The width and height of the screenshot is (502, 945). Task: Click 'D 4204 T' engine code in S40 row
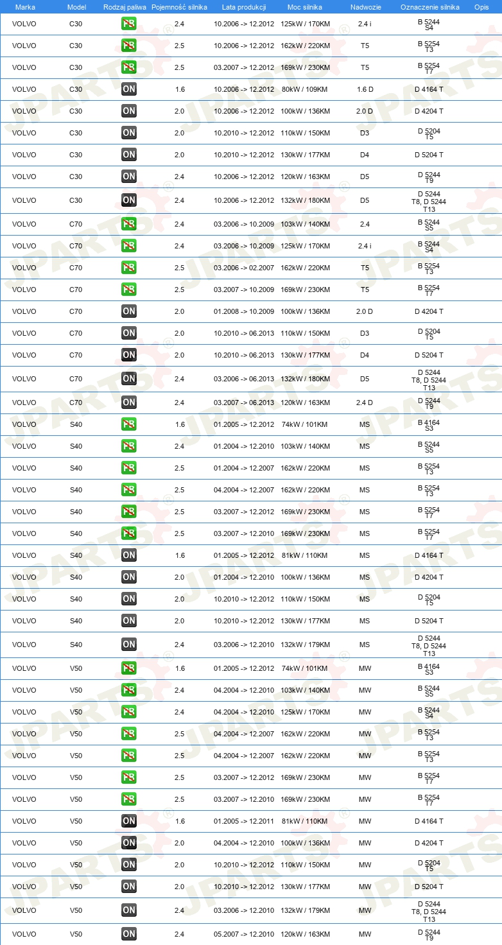click(429, 577)
